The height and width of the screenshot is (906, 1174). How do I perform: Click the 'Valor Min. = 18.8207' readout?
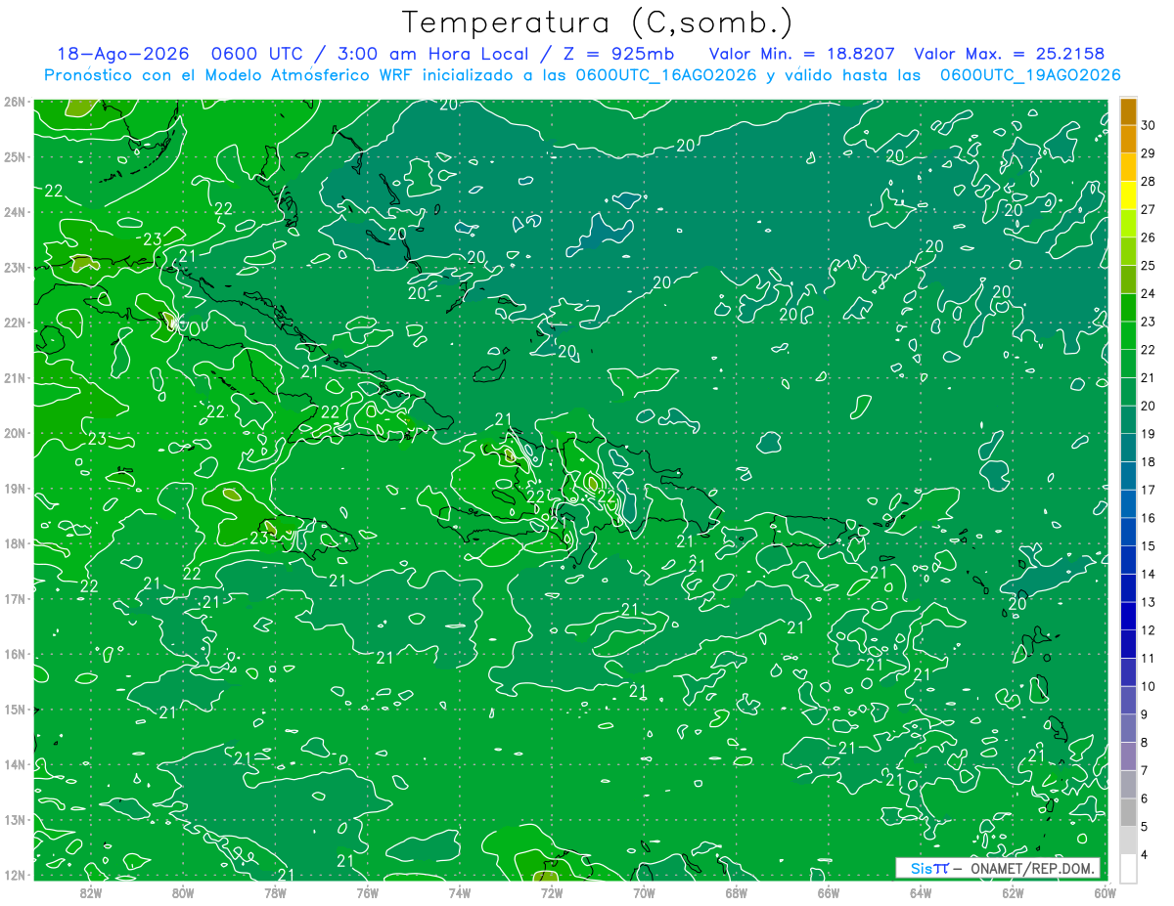click(x=803, y=54)
